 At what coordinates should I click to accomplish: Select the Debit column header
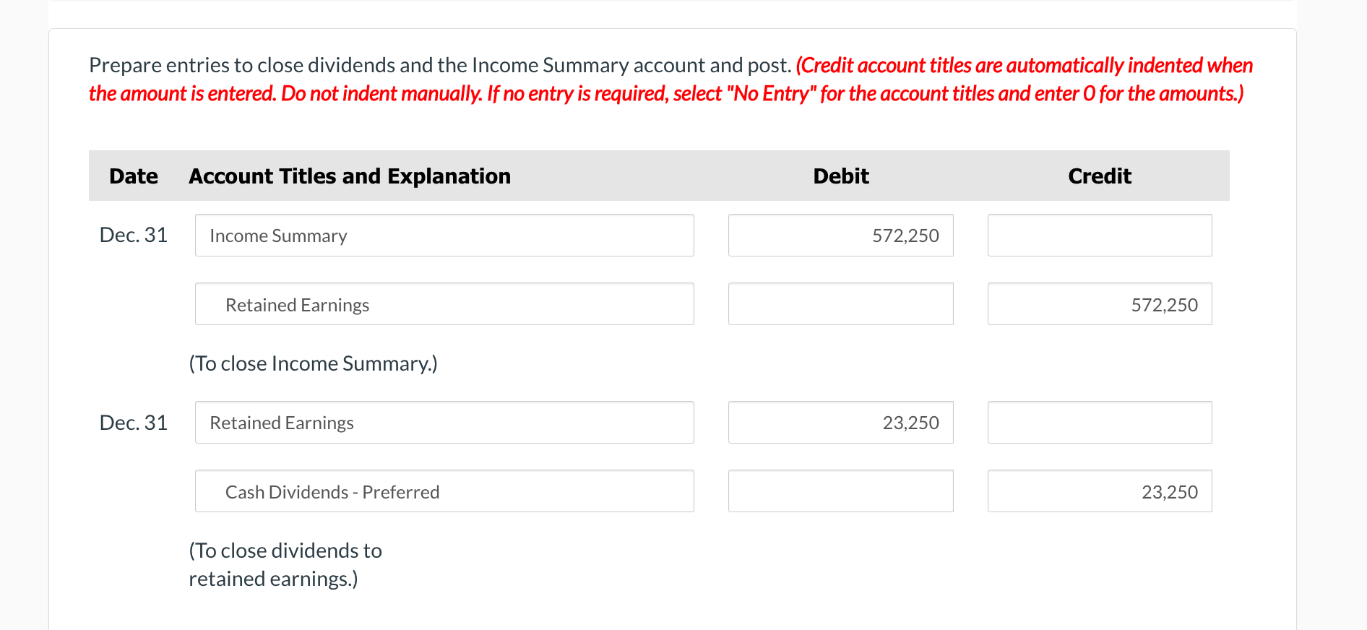840,176
